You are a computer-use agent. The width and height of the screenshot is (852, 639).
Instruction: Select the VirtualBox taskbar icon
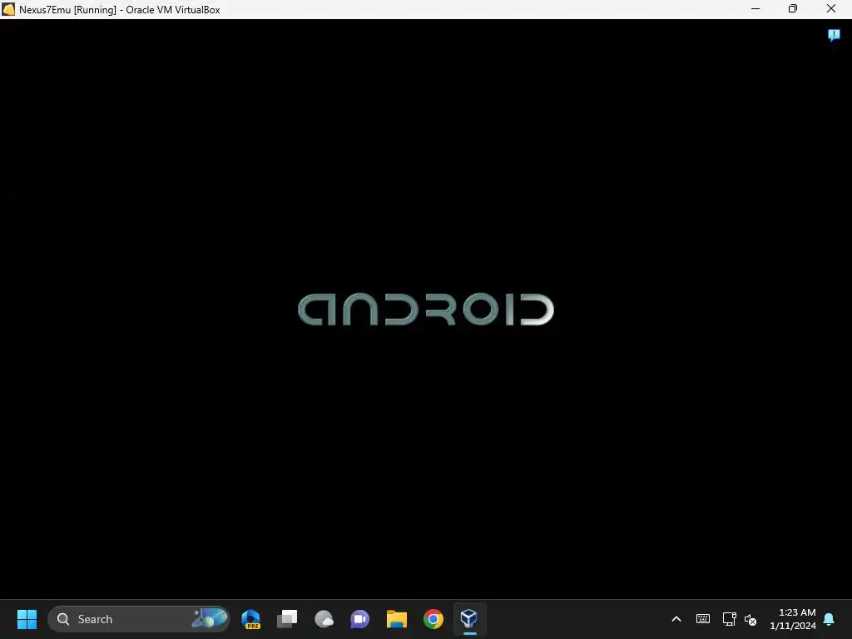[469, 619]
